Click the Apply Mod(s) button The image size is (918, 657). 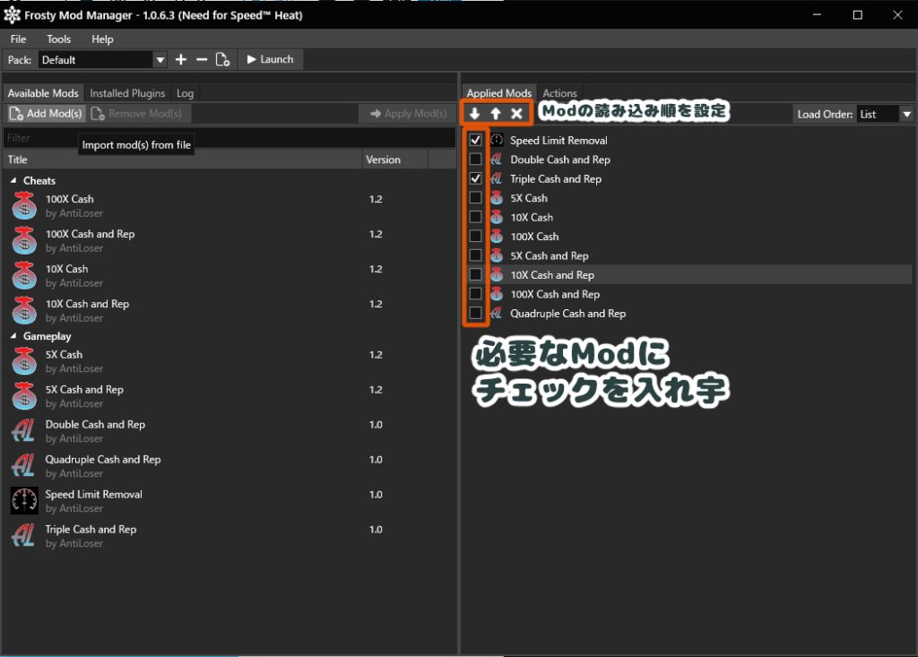click(408, 114)
